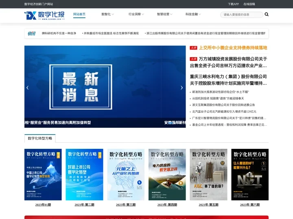Focus the search input field
Screen dimensions: 293x219
(x=242, y=15)
